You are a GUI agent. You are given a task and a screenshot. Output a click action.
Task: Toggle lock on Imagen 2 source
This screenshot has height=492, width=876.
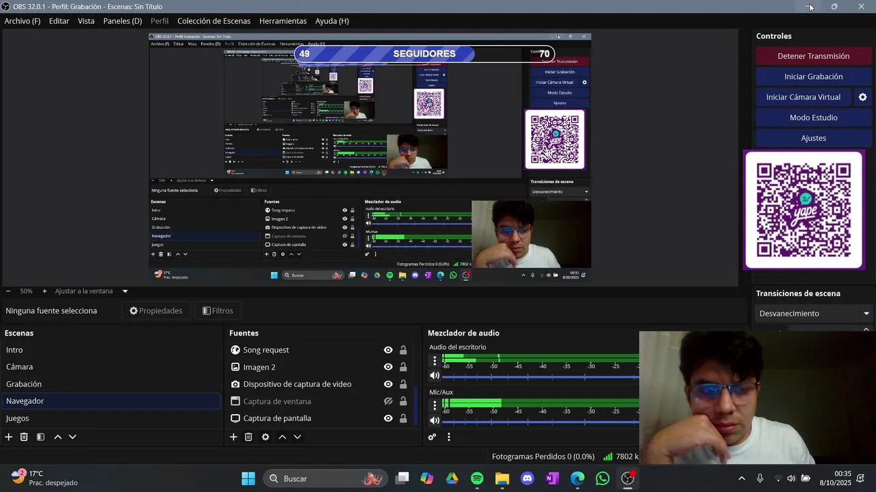[x=403, y=367]
